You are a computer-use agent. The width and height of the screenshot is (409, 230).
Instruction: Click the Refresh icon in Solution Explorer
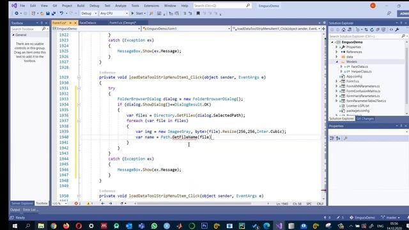[x=372, y=30]
